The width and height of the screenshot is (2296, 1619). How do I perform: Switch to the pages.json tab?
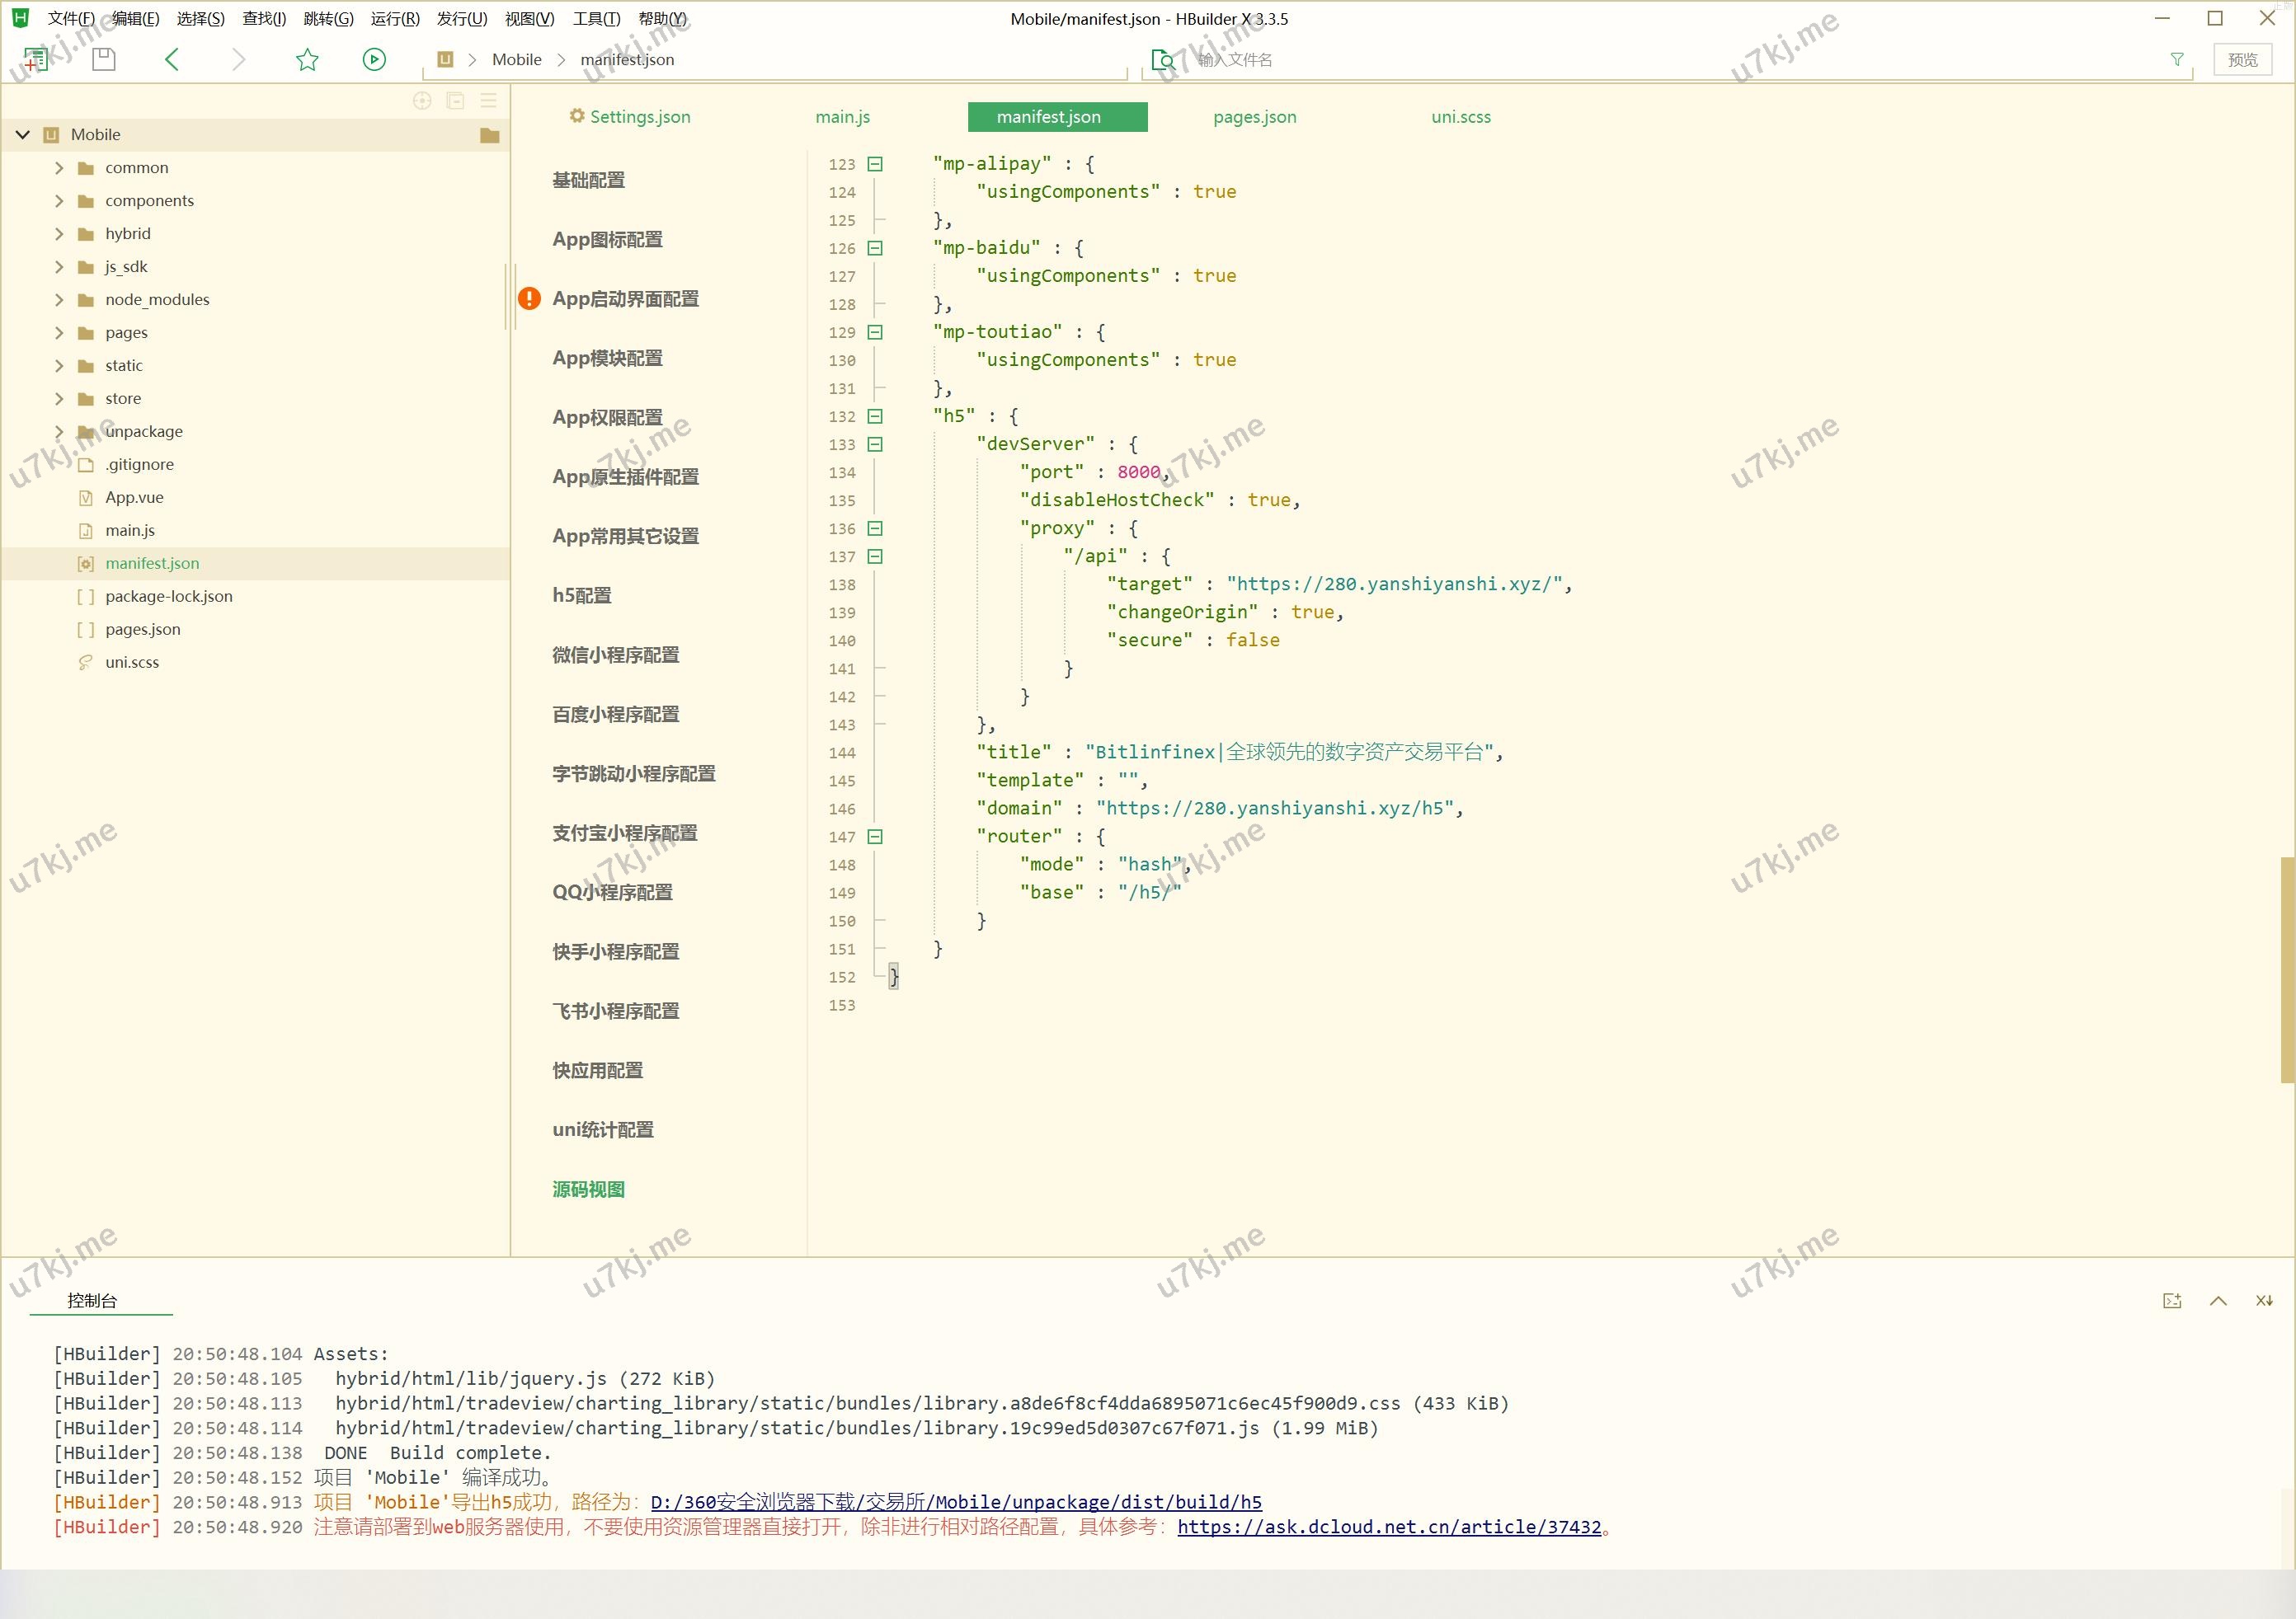pyautogui.click(x=1254, y=117)
